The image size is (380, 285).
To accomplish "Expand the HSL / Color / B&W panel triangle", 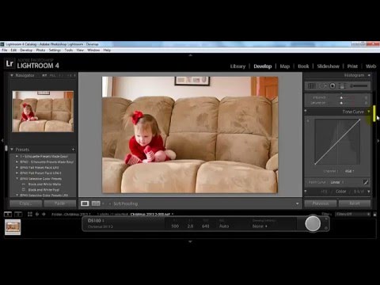I will click(369, 192).
